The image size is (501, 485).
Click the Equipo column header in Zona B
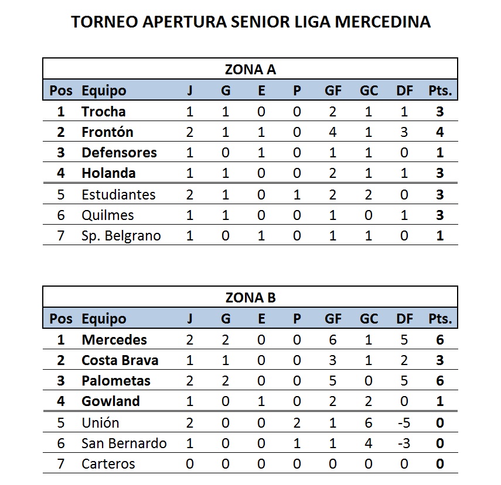(x=104, y=319)
